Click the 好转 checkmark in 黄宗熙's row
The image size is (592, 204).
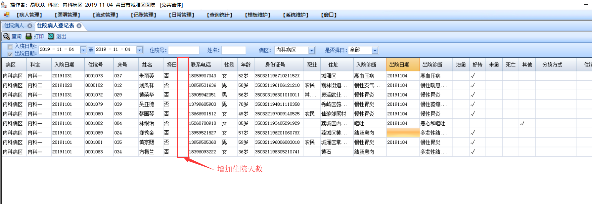click(473, 142)
